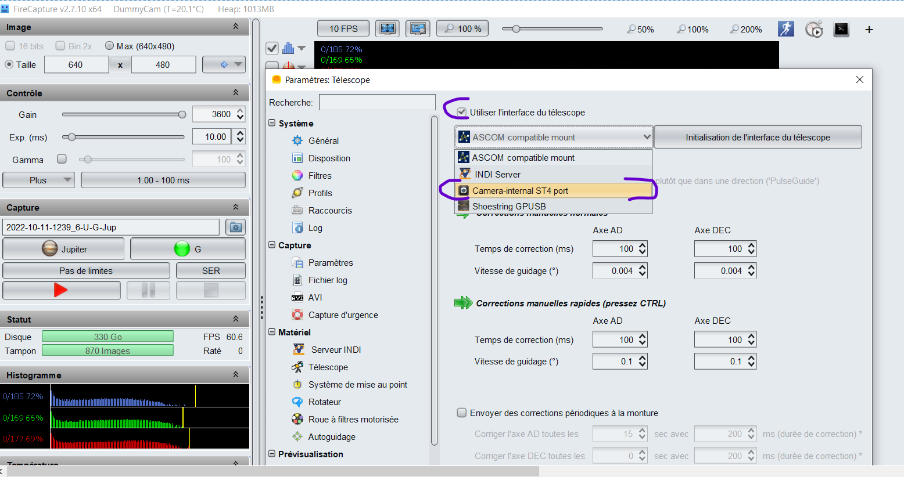Screen dimensions: 904x477
Task: Open Raccourcis keyboard shortcuts page
Action: point(330,210)
